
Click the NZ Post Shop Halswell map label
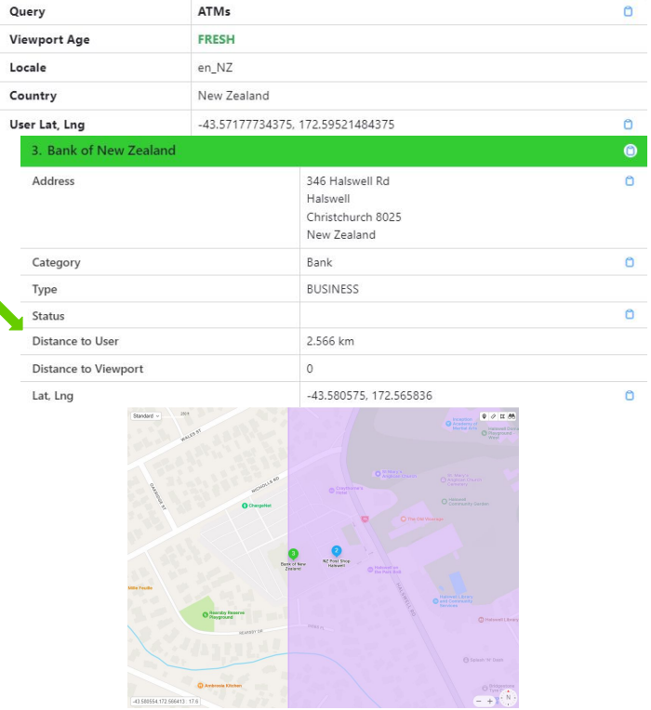coord(336,563)
